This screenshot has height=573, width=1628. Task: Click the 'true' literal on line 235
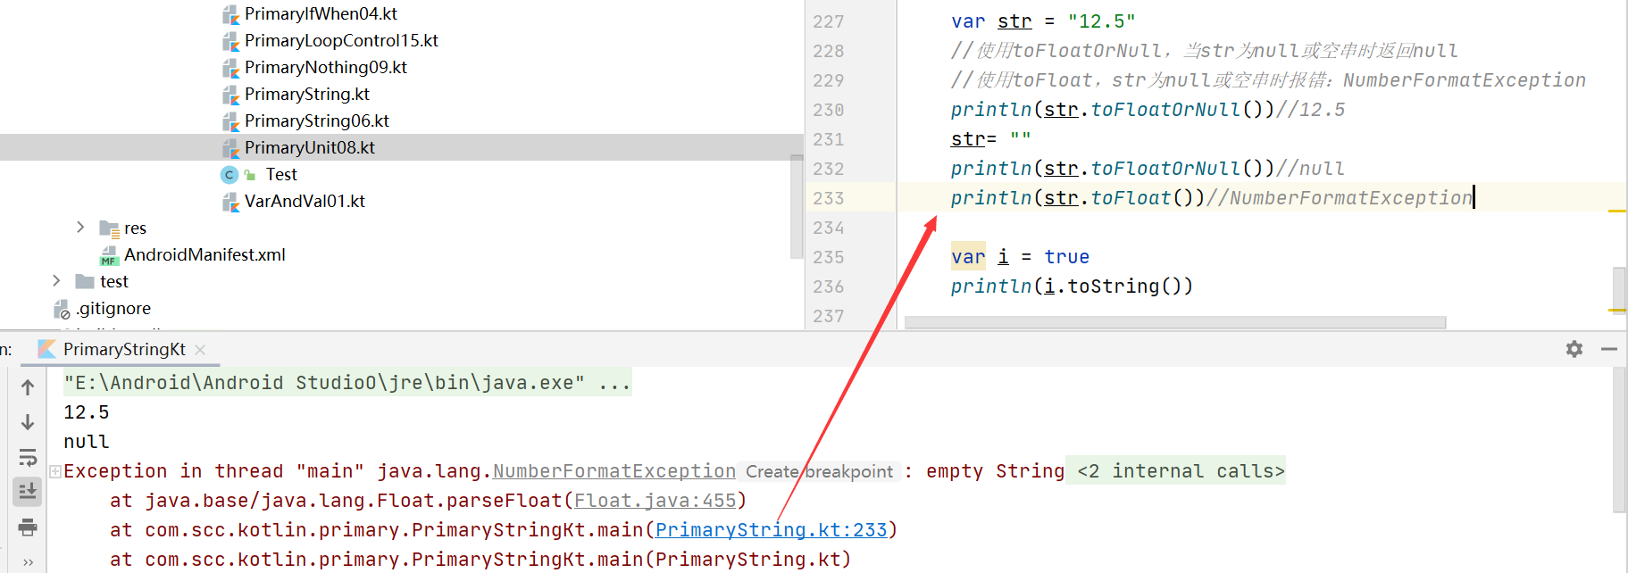tap(1066, 257)
